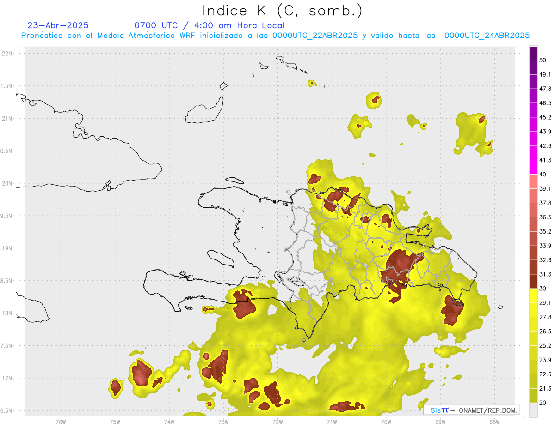Click the '37.8' value on the color scale

tap(545, 203)
